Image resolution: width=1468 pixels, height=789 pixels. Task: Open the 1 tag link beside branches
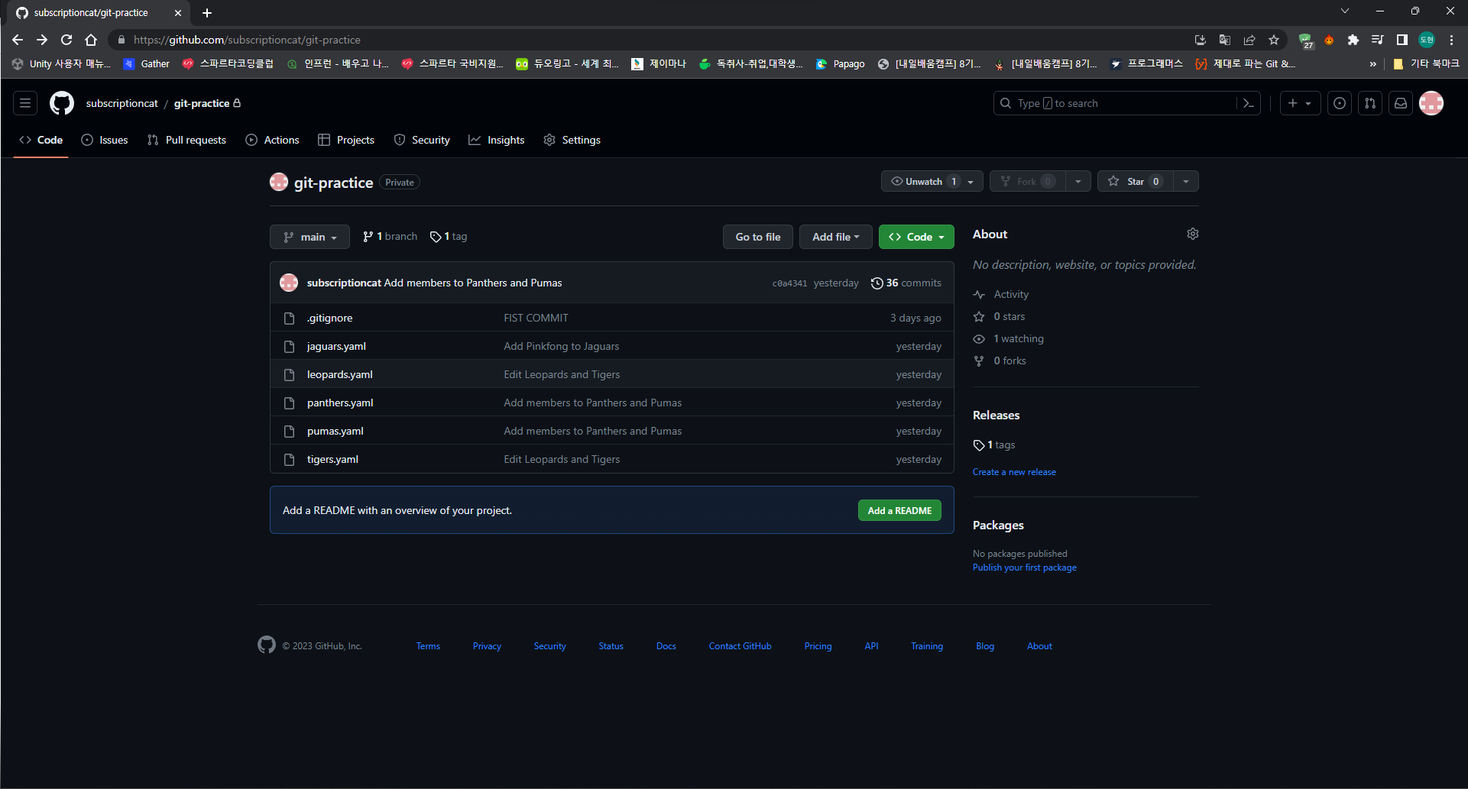pos(449,237)
